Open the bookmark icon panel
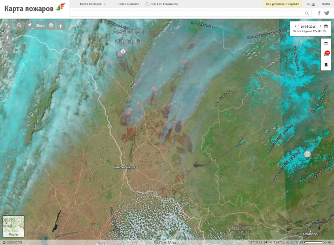 point(326,65)
